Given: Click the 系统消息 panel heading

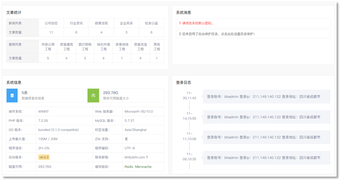Looking at the screenshot, I should pyautogui.click(x=184, y=13).
